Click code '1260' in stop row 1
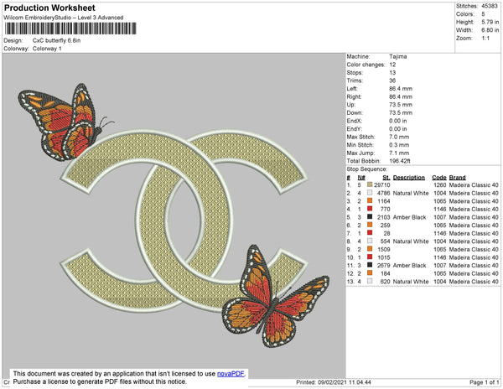Screen dimensions: 503x389 [x=440, y=185]
